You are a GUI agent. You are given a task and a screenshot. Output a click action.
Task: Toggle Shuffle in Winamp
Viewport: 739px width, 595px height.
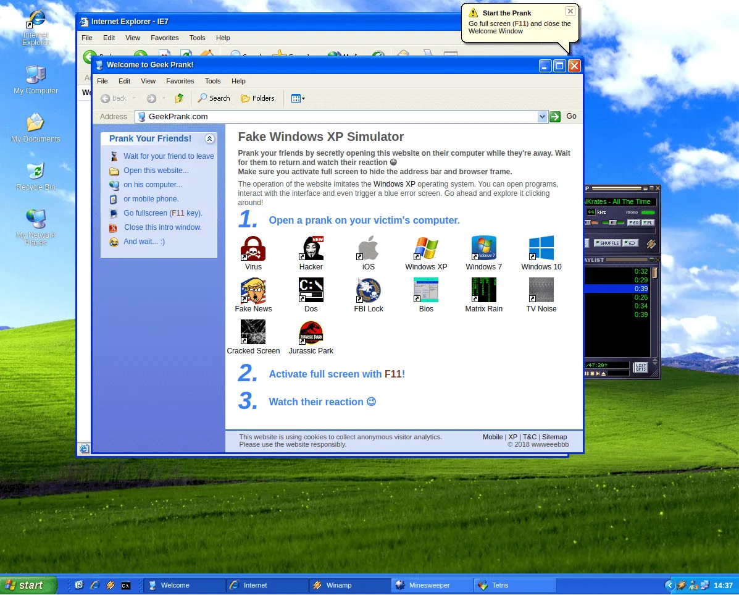pos(607,243)
